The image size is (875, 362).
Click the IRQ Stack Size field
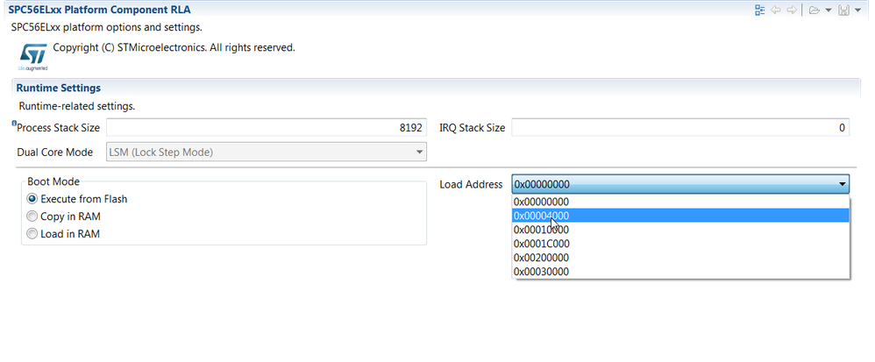[x=680, y=127]
